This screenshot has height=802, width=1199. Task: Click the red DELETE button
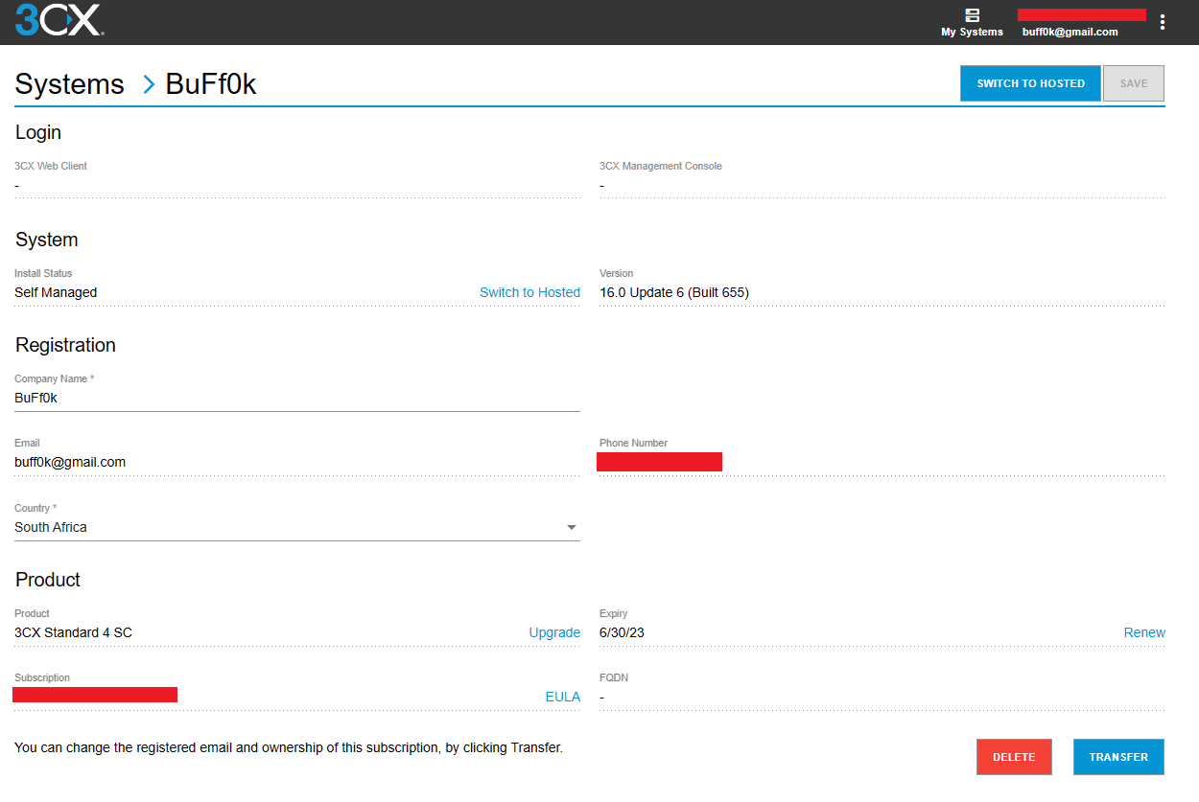click(x=1014, y=757)
